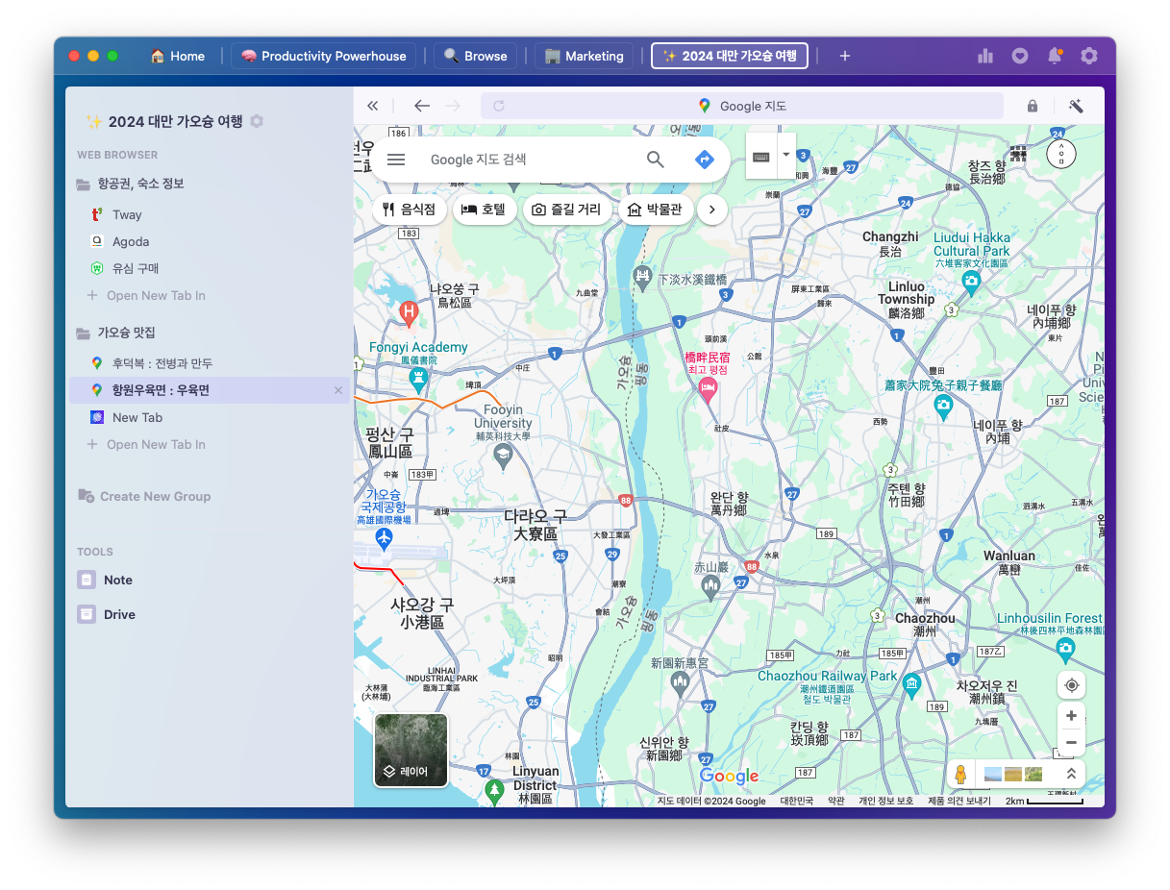Viewport: 1170px width, 890px height.
Task: Type in Google 지도 검색 field
Action: 529,160
